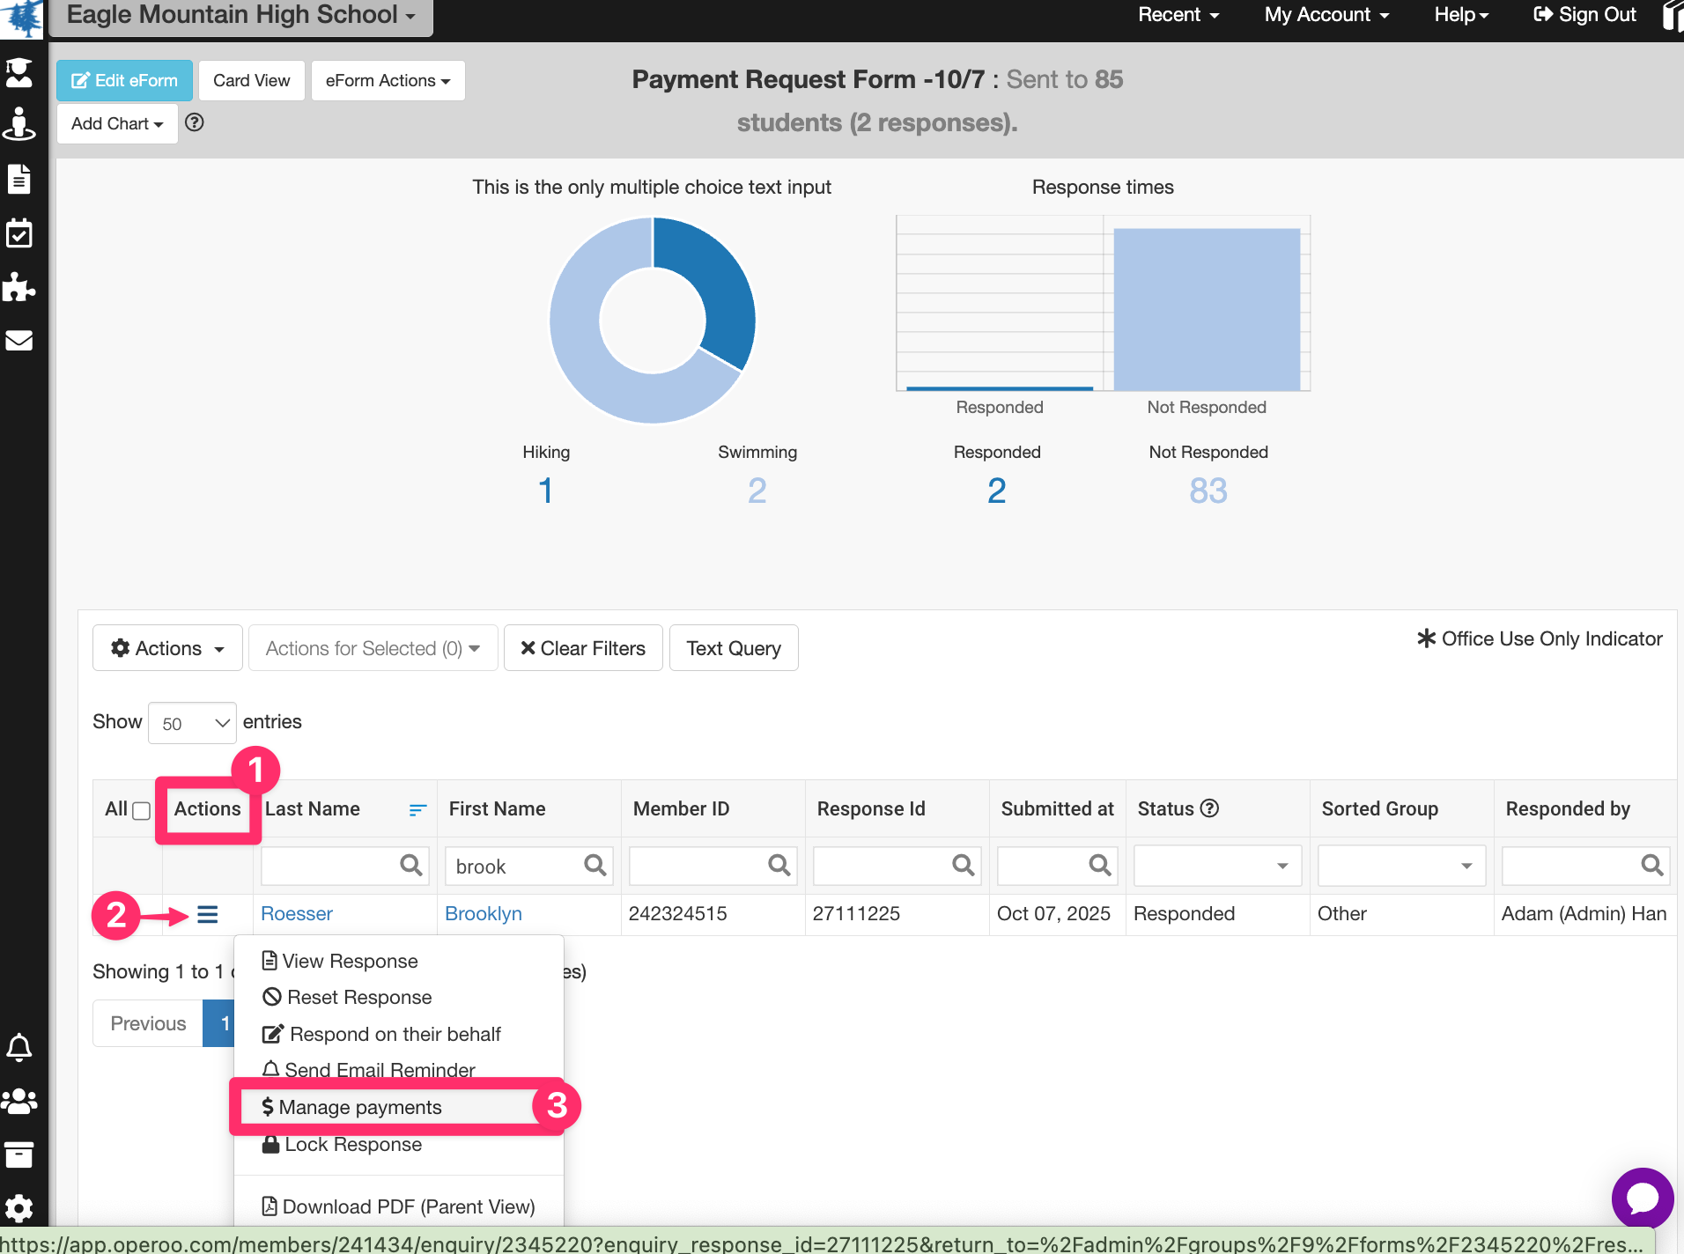1684x1254 pixels.
Task: Click the Response Id filter input
Action: coord(897,866)
